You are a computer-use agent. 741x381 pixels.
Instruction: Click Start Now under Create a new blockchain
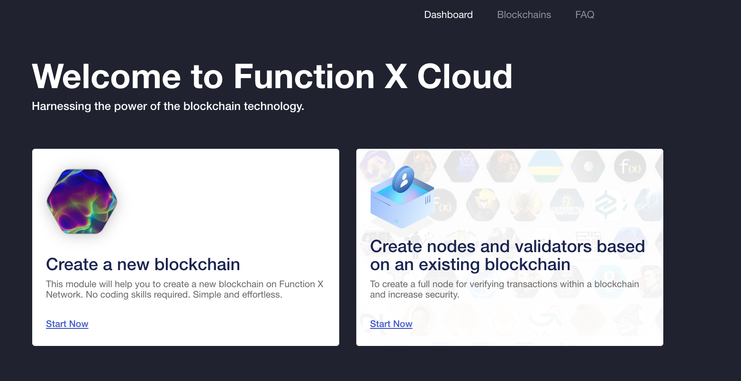pyautogui.click(x=67, y=324)
